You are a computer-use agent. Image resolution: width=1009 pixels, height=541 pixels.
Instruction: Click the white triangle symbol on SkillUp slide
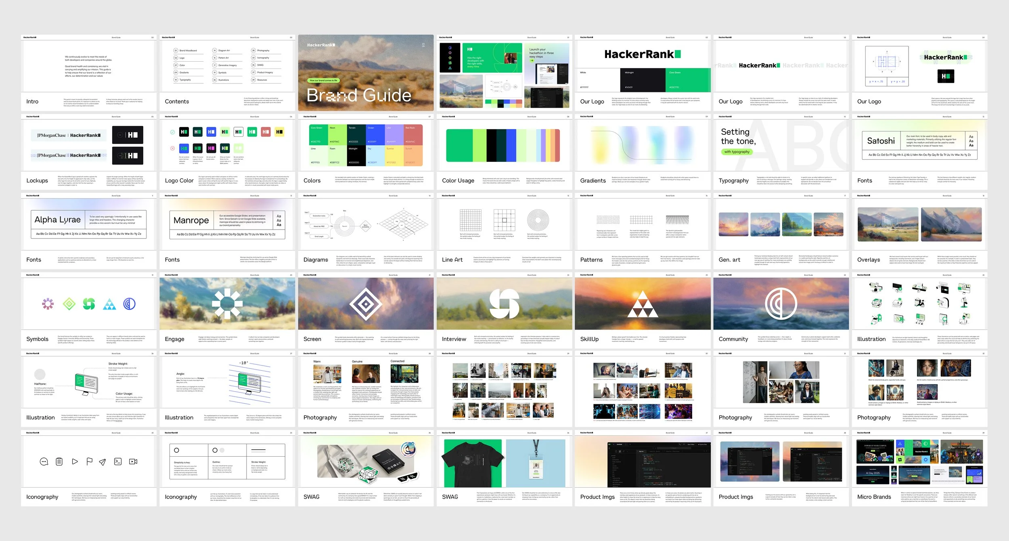pos(643,305)
